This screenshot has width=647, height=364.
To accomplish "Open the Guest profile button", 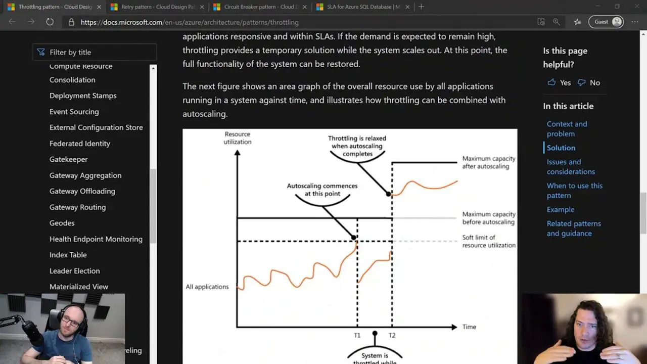I will (x=606, y=22).
